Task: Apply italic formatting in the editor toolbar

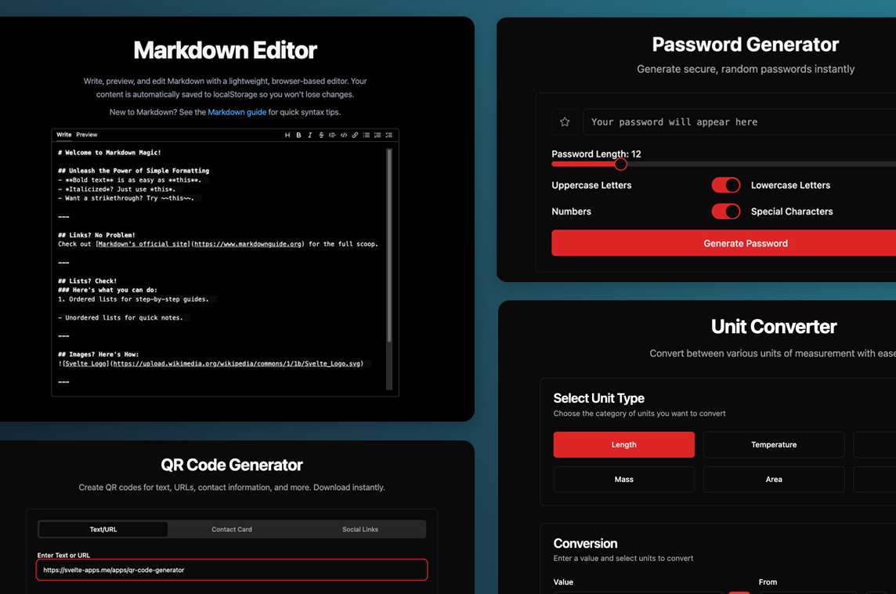Action: pos(310,136)
